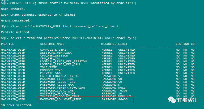Click the PROFILE column header
This screenshot has width=204, height=109.
click(7, 44)
